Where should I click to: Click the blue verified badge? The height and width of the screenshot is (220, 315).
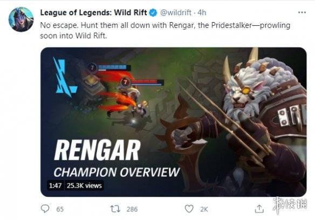tap(154, 12)
